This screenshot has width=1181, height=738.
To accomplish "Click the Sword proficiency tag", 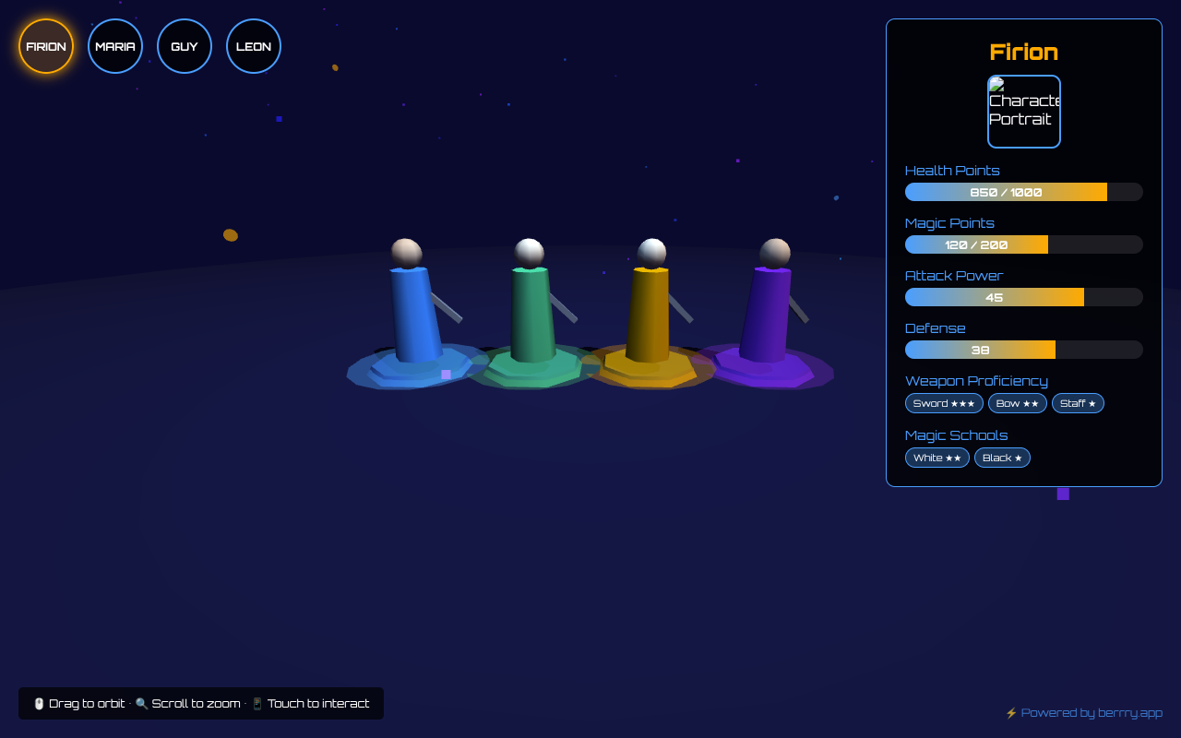I will point(944,403).
